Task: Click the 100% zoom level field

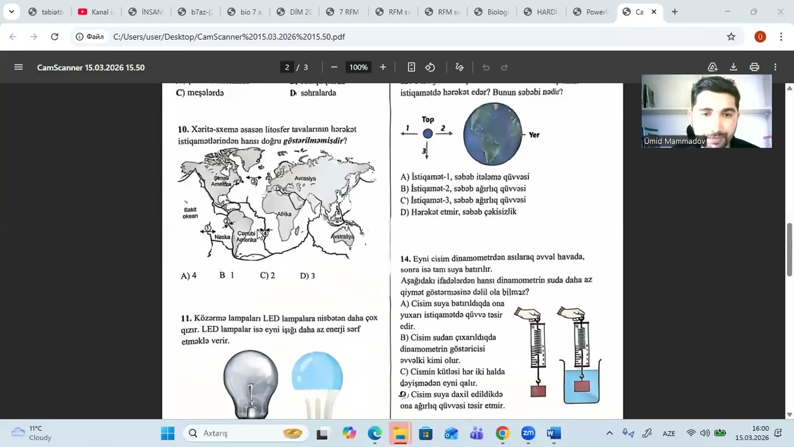Action: 358,67
